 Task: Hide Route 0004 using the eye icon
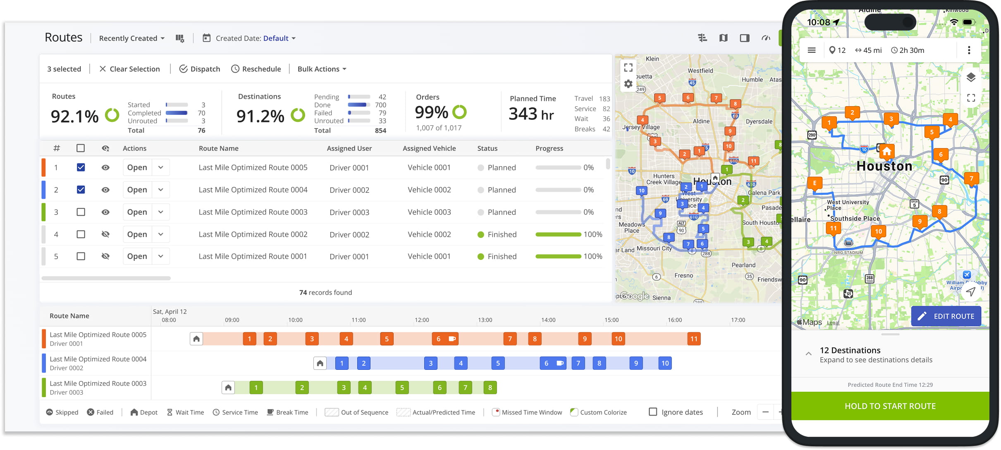pos(105,190)
